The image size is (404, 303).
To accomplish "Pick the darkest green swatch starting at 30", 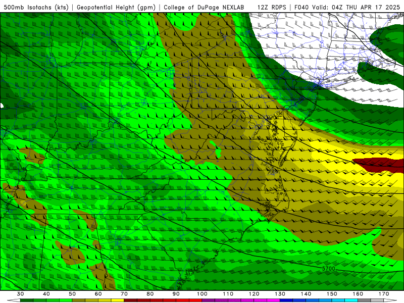I will tap(27, 300).
